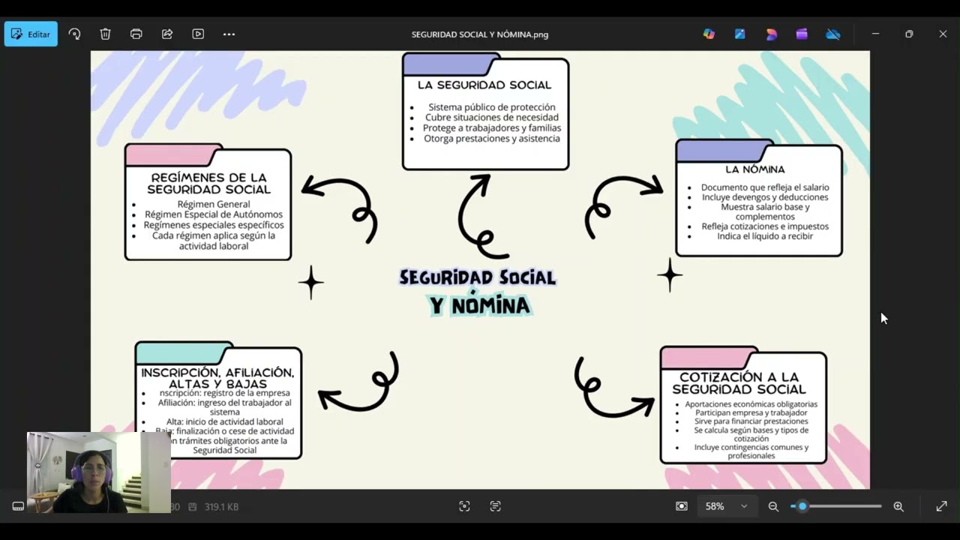The width and height of the screenshot is (960, 540).
Task: Minimize the Photos window
Action: coord(875,34)
